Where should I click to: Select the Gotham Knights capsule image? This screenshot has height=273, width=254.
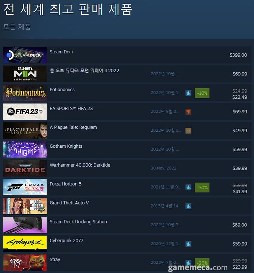(25, 149)
